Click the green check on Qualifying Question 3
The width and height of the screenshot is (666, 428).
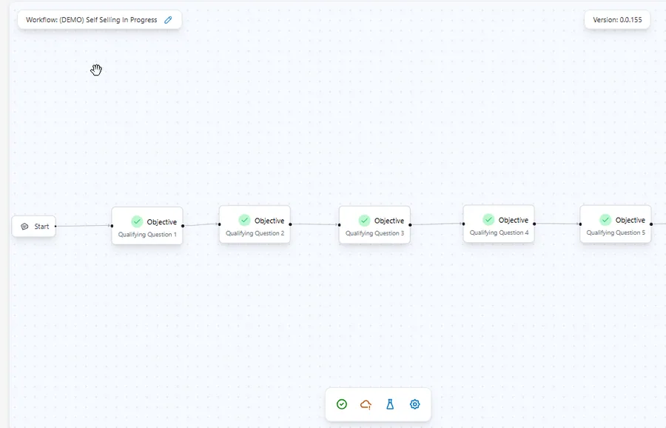[364, 220]
